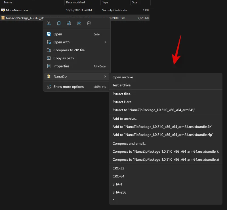The width and height of the screenshot is (227, 210).
Task: Click the Copy icon in the context toolbar
Action: [x=59, y=23]
